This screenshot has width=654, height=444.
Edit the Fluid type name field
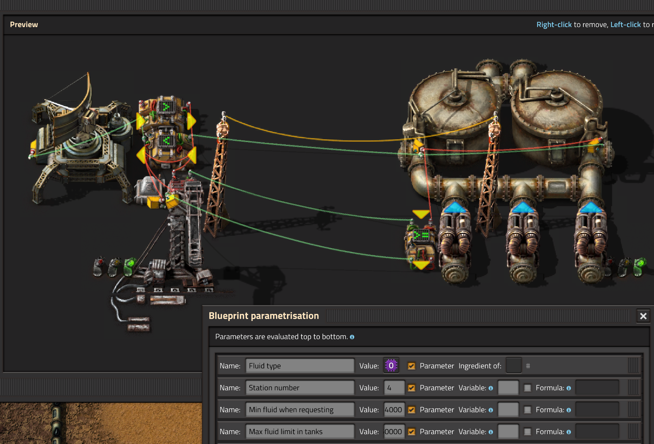pos(300,365)
